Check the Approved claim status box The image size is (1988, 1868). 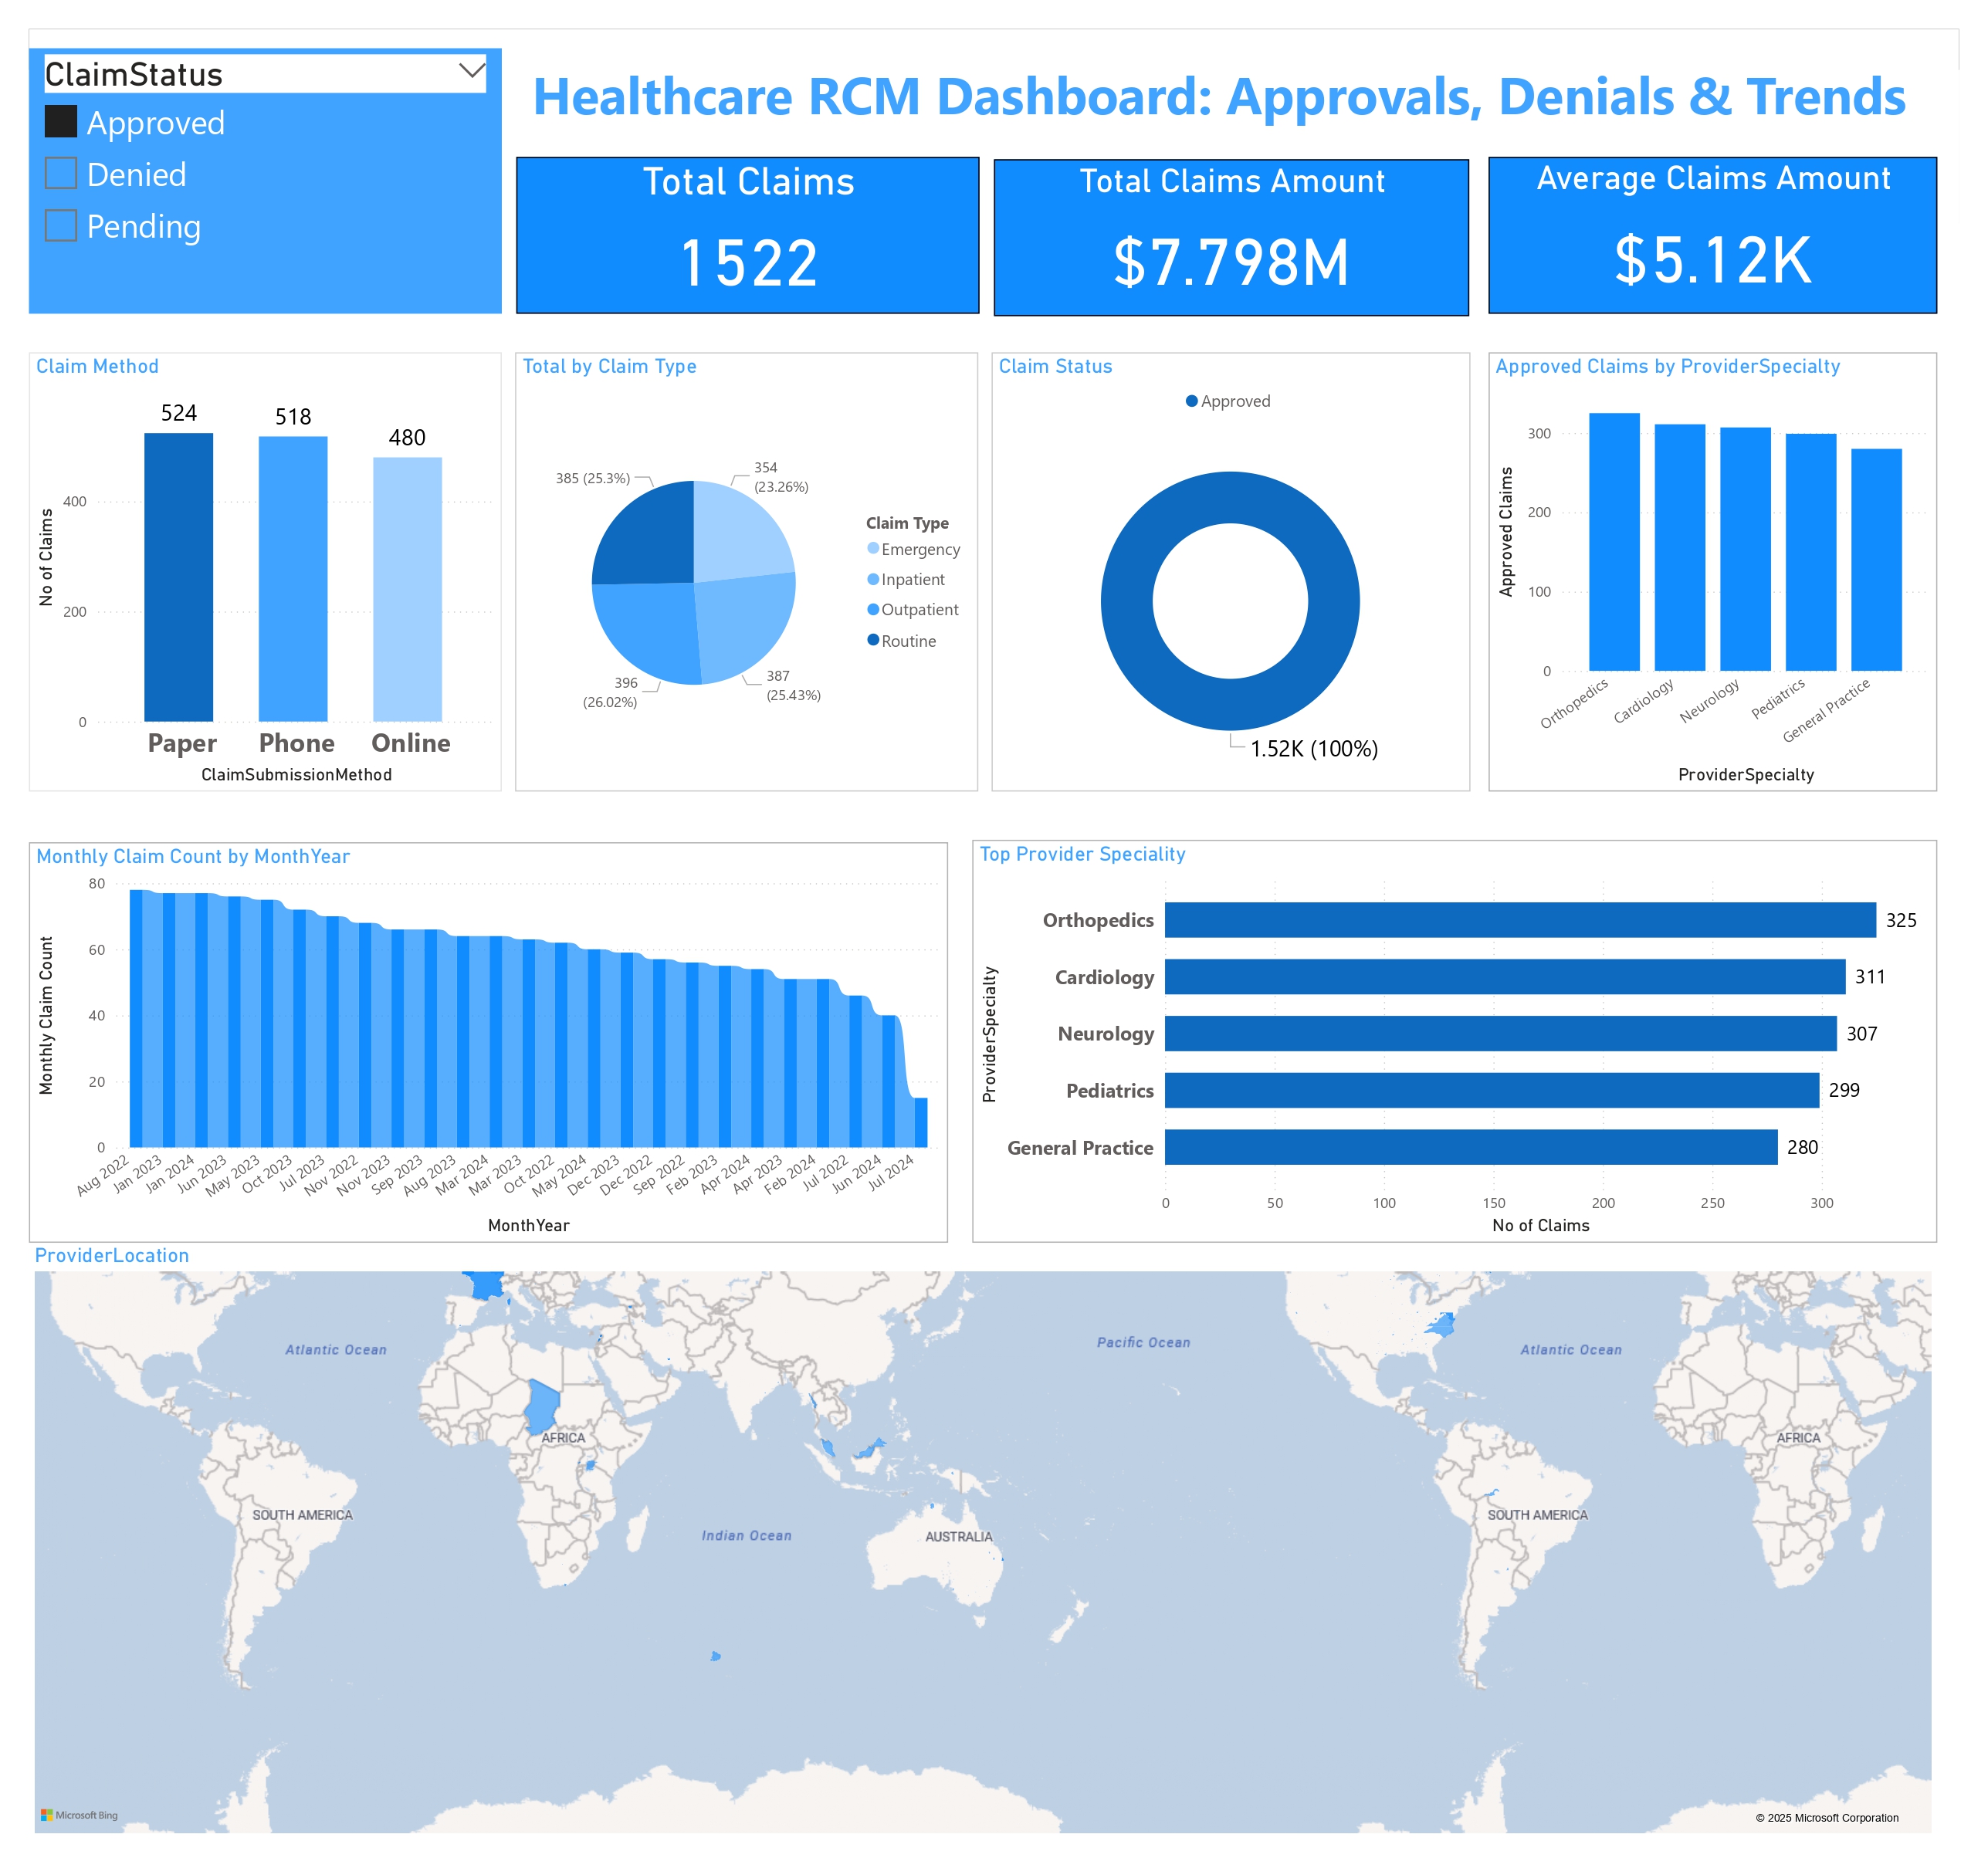click(x=61, y=122)
